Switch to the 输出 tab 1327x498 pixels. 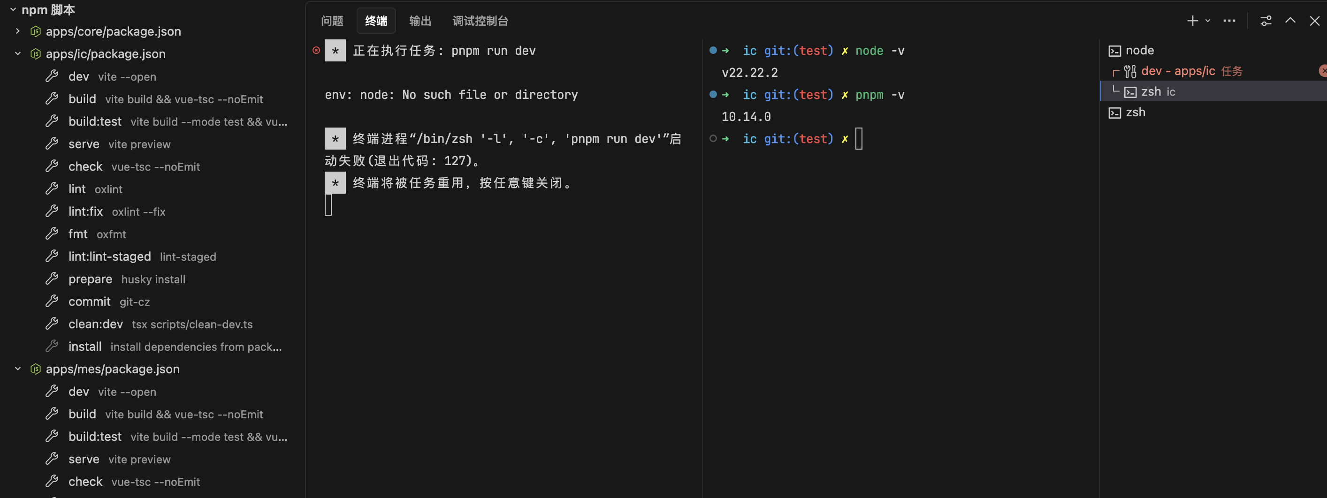click(x=420, y=21)
